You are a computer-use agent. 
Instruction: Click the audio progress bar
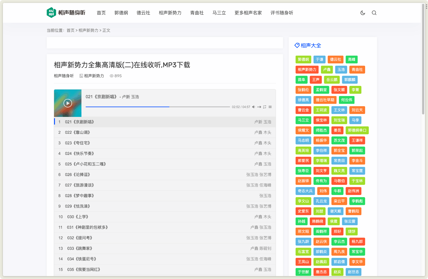coord(158,107)
